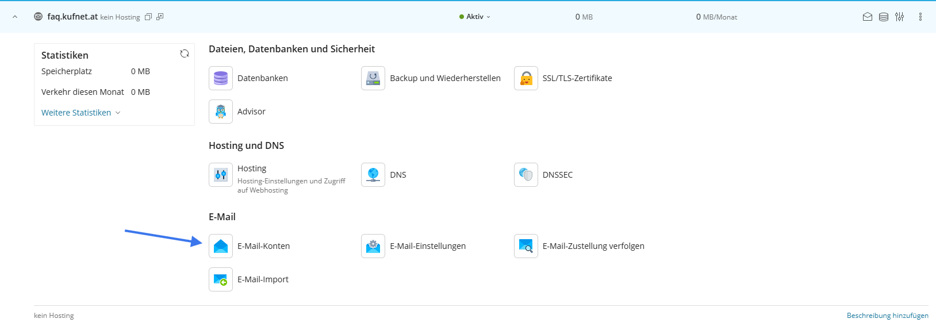
Task: Open the Datenbanken icon tile
Action: (221, 78)
